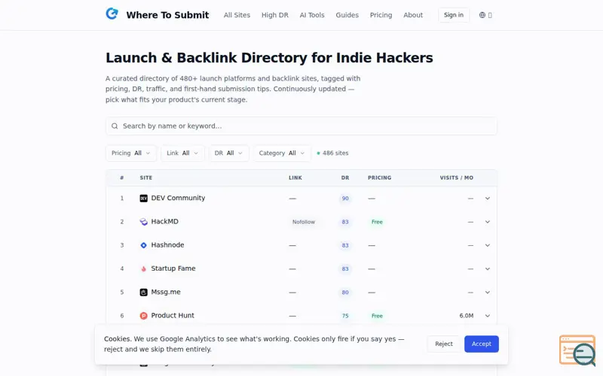Open the language globe selector
Image resolution: width=603 pixels, height=376 pixels.
pyautogui.click(x=485, y=15)
